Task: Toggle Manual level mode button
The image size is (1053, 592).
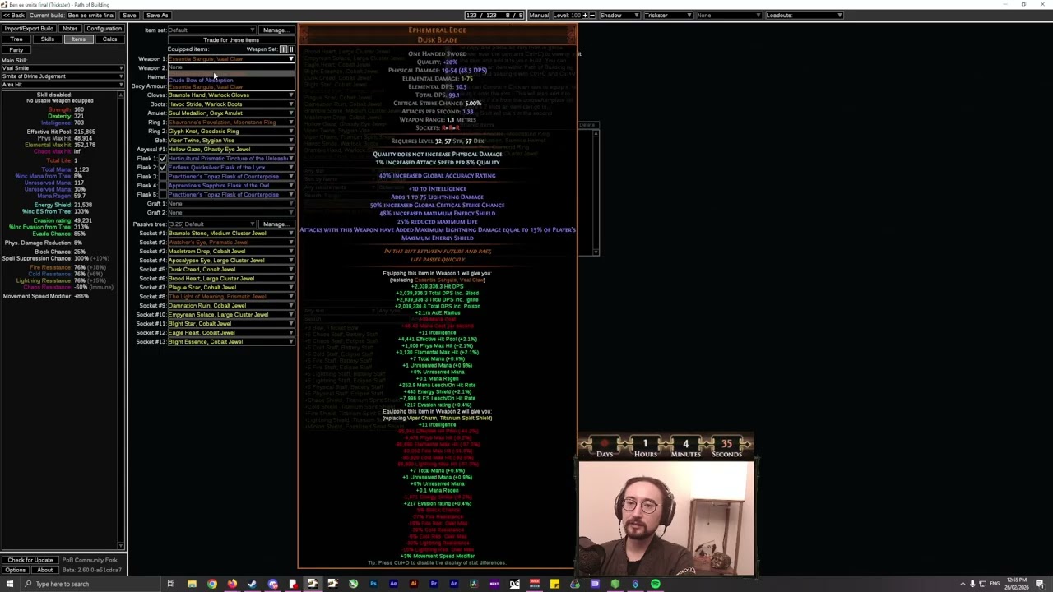Action: [539, 15]
